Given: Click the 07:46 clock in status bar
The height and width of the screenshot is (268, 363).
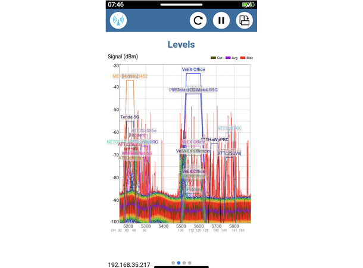Looking at the screenshot, I should pyautogui.click(x=116, y=4).
